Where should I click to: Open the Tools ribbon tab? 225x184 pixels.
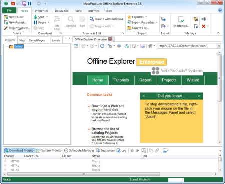click(109, 11)
